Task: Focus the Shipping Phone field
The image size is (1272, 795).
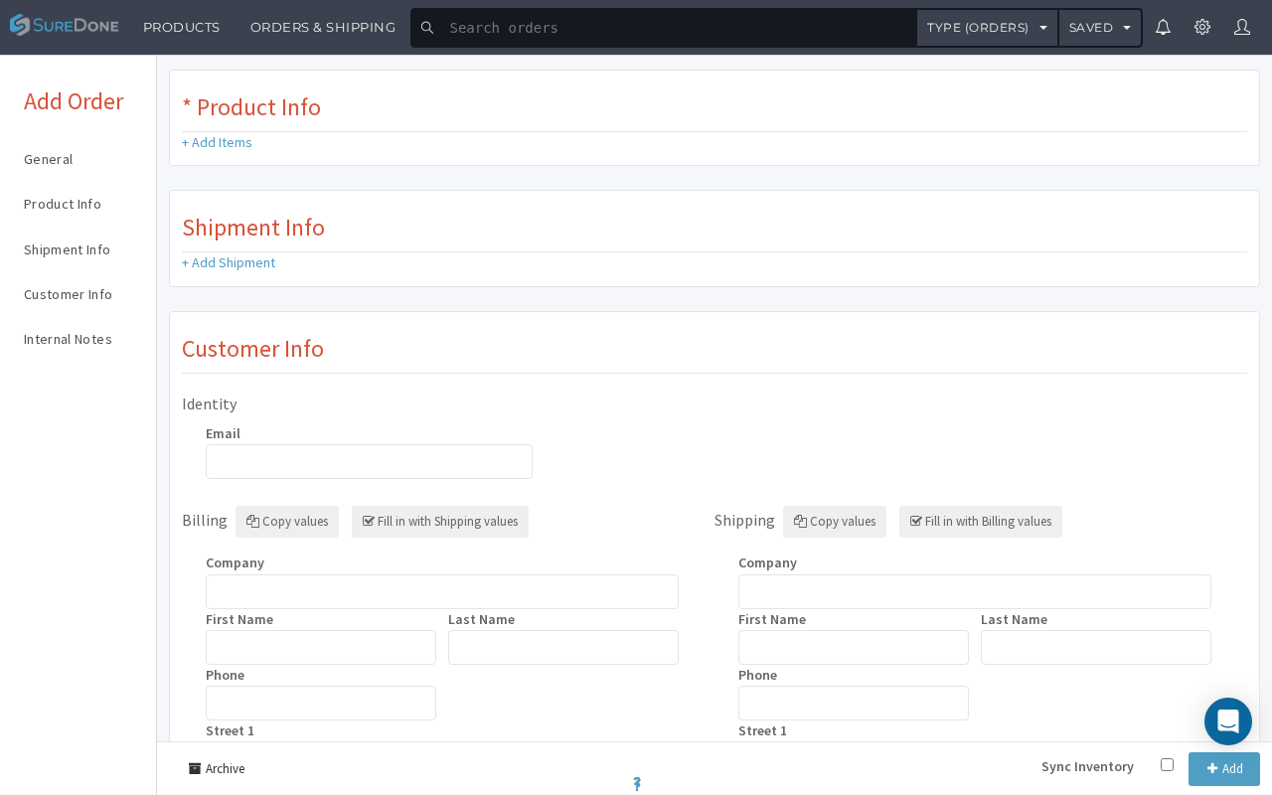Action: (854, 703)
